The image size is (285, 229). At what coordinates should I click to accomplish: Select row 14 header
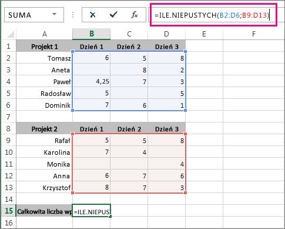click(x=9, y=199)
